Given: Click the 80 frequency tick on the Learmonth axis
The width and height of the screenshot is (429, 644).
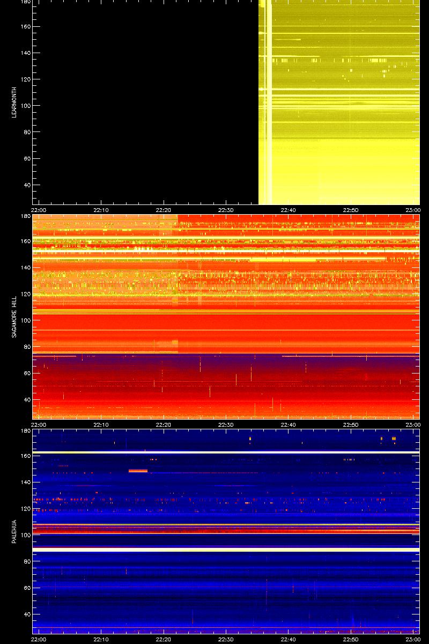Looking at the screenshot, I should 27,133.
